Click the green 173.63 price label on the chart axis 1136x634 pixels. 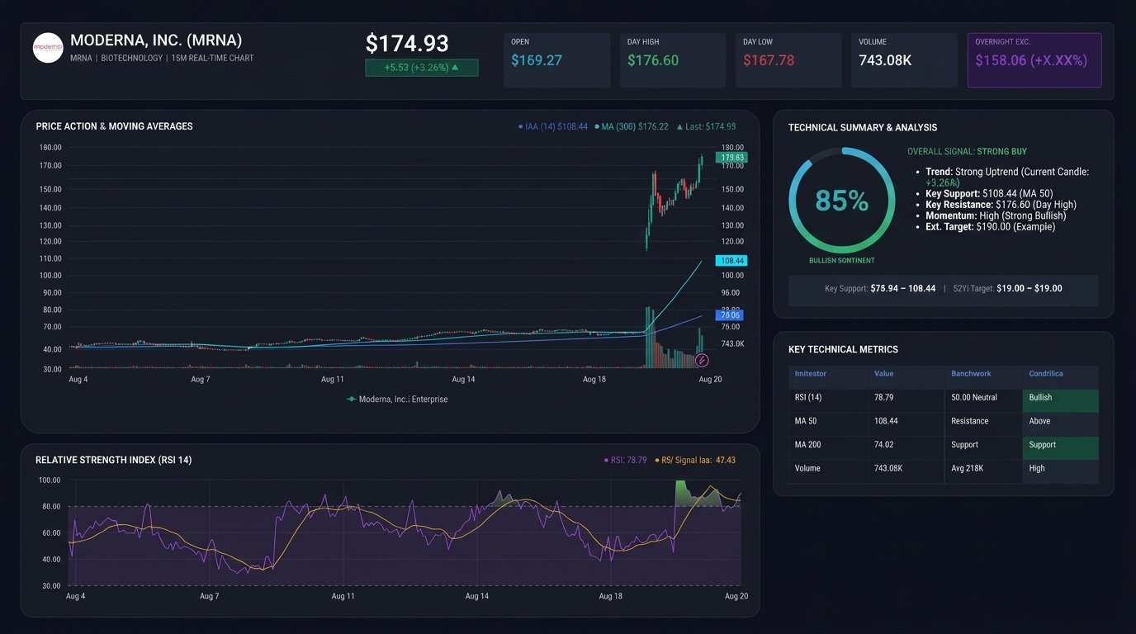pyautogui.click(x=731, y=158)
